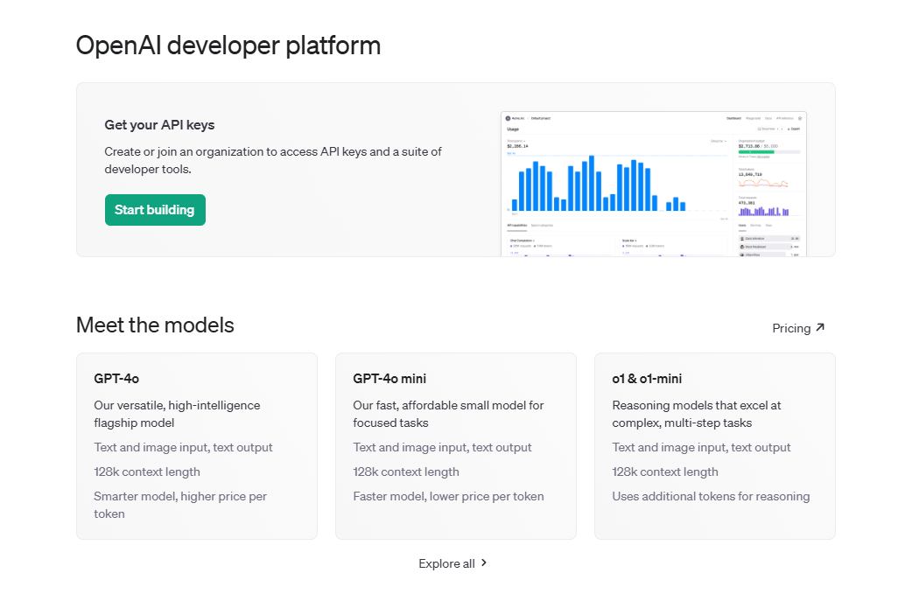The image size is (919, 594).
Task: Click the arrow icon next to Pricing
Action: point(820,327)
